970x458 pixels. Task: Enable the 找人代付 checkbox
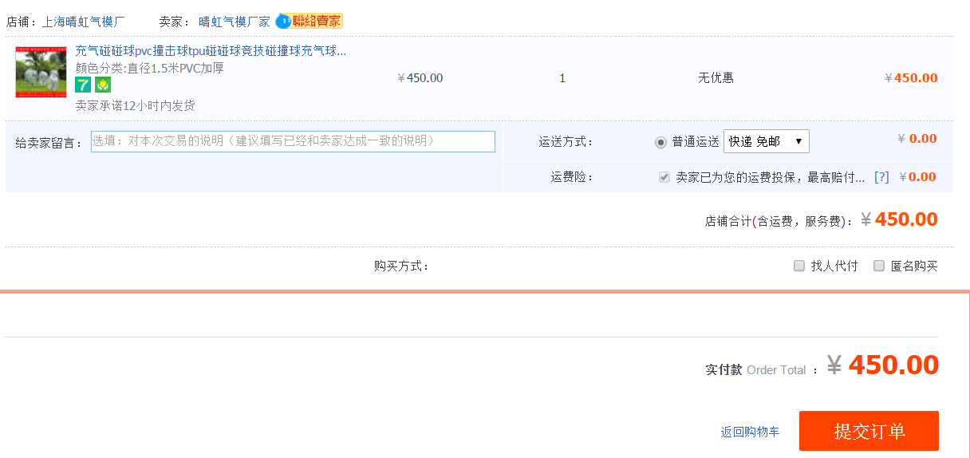799,266
